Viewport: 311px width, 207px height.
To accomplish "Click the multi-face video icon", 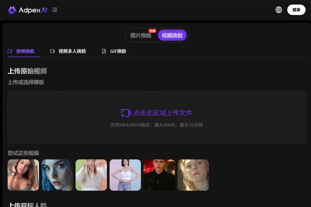I will 52,51.
